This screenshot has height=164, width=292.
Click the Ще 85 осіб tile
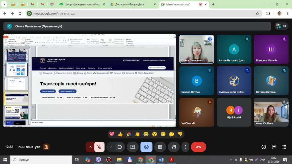(234, 112)
